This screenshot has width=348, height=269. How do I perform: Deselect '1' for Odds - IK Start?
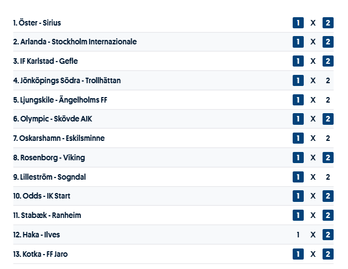pos(298,196)
